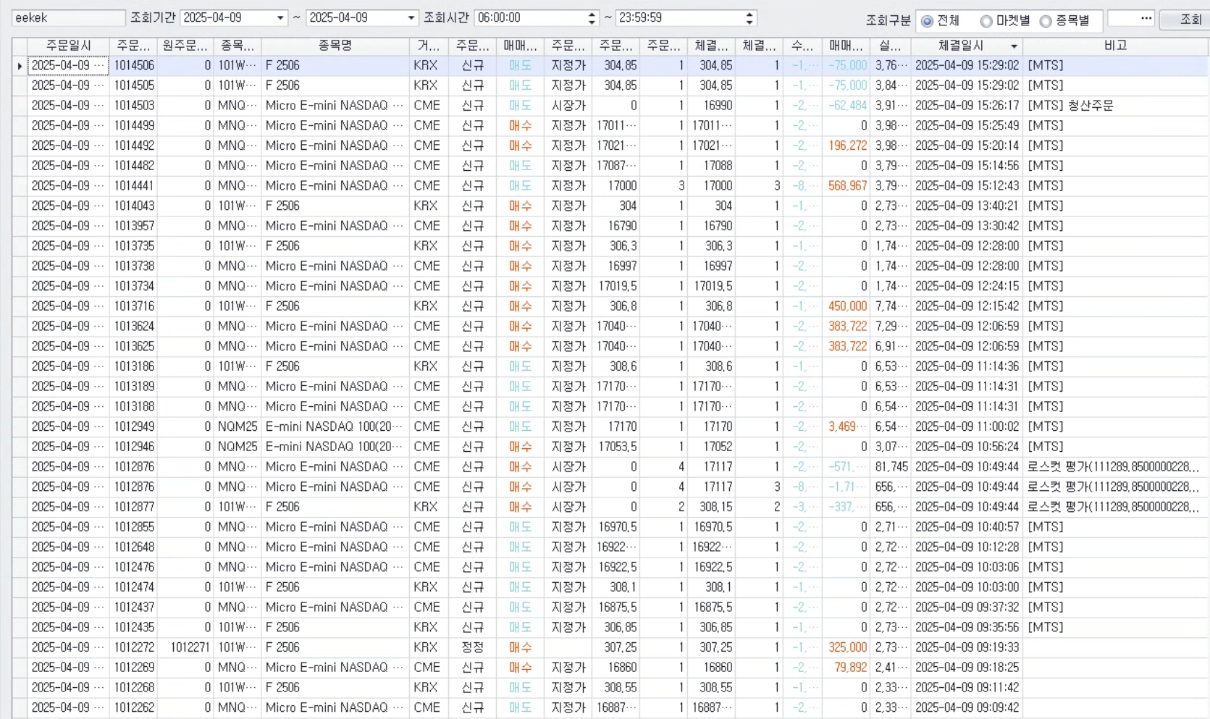
Task: Sort by the 종목명 column header
Action: tap(335, 46)
